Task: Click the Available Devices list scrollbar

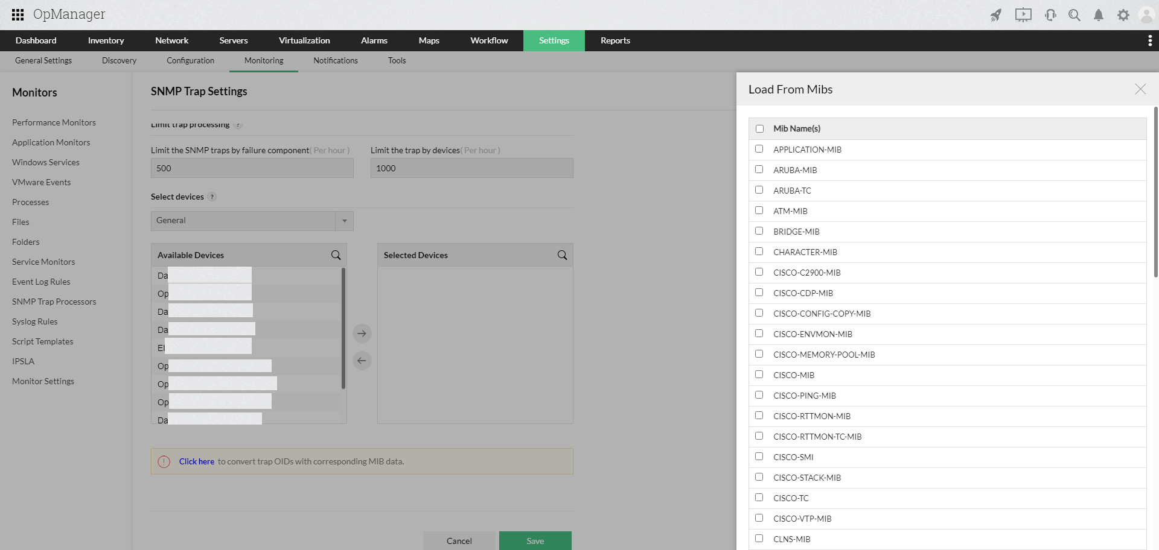Action: pos(343,329)
